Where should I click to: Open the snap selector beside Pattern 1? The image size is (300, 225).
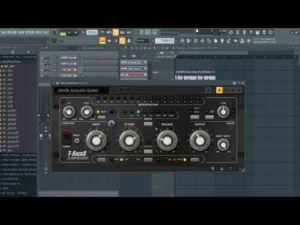[x=143, y=41]
